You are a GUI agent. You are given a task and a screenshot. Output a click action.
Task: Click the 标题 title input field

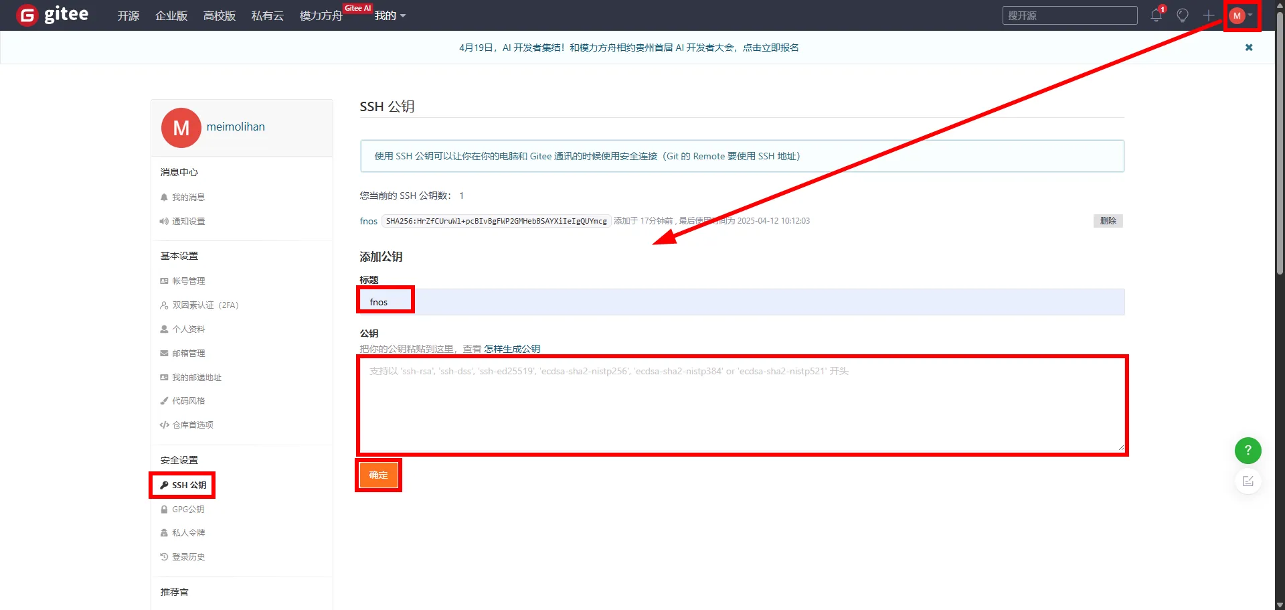click(742, 302)
